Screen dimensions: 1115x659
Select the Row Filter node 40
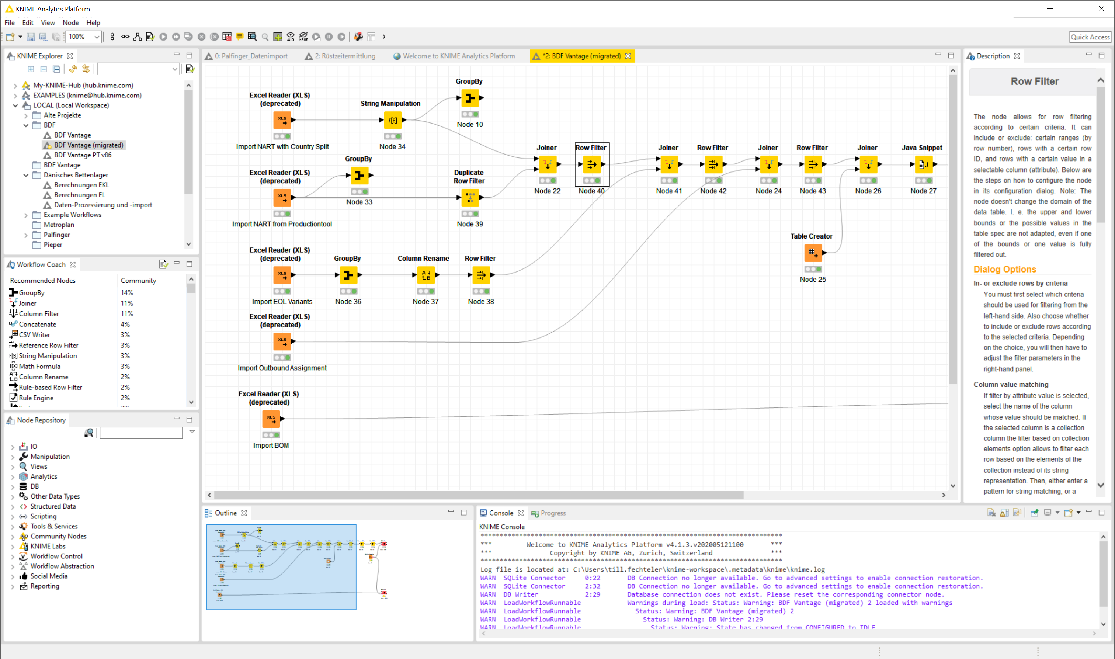(x=592, y=165)
